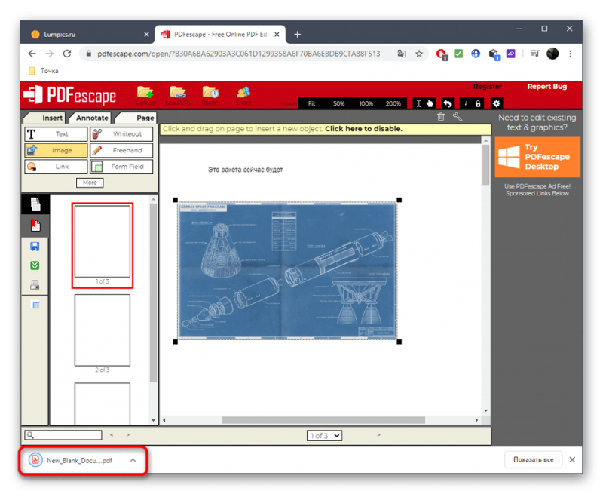Click 'Показать все' downloads button
603x494 pixels.
tap(534, 459)
